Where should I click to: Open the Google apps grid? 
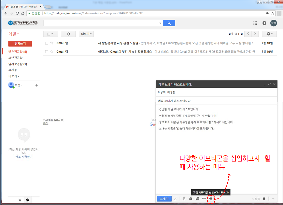click(x=255, y=23)
